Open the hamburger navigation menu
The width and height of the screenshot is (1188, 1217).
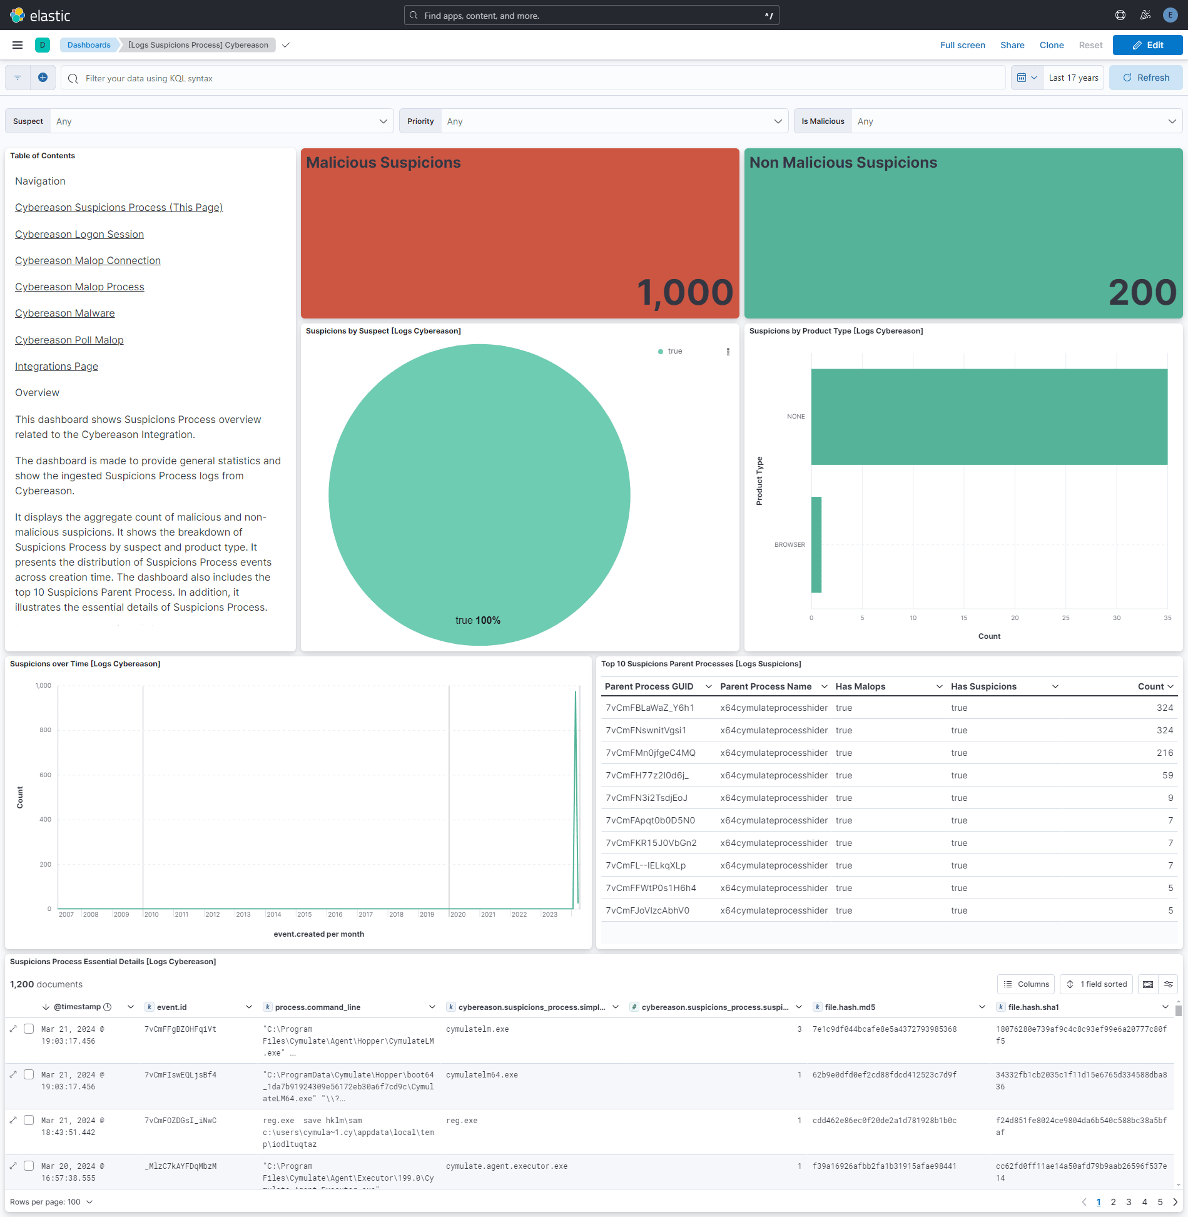[x=17, y=44]
